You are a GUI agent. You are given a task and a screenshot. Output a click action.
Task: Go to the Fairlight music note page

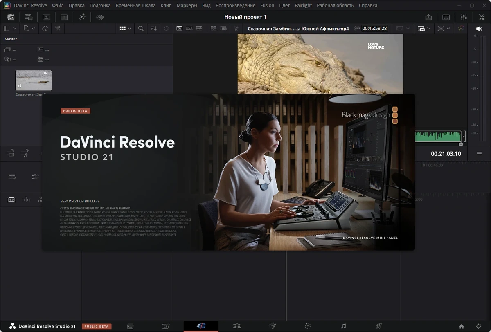coord(343,326)
